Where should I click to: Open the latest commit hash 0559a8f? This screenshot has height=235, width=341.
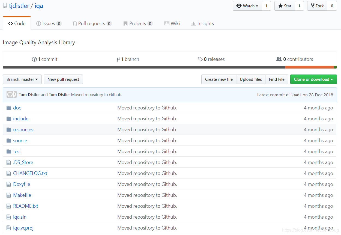coord(294,95)
